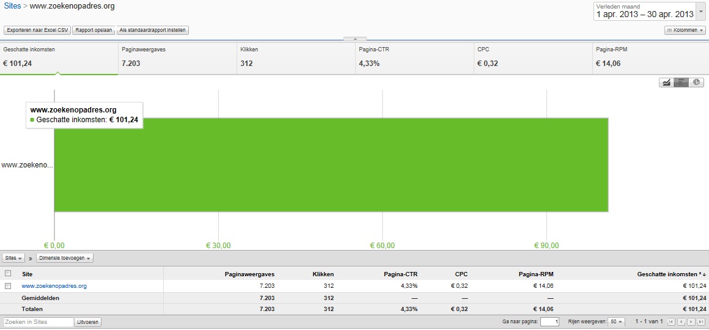
Task: Sort by the Paginaweergaves column header
Action: [x=249, y=274]
